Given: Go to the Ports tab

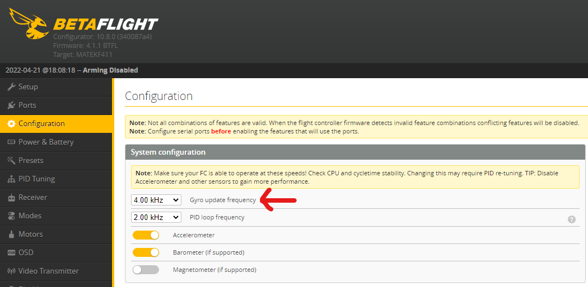Looking at the screenshot, I should (56, 106).
